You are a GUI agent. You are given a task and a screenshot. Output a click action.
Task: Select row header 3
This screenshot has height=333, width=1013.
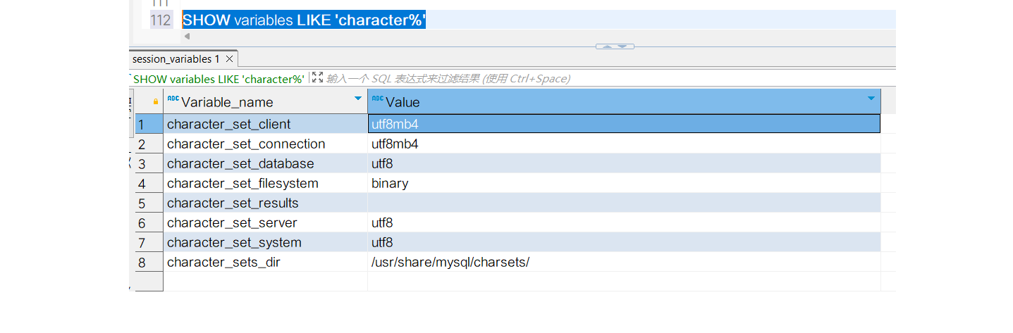coord(149,163)
